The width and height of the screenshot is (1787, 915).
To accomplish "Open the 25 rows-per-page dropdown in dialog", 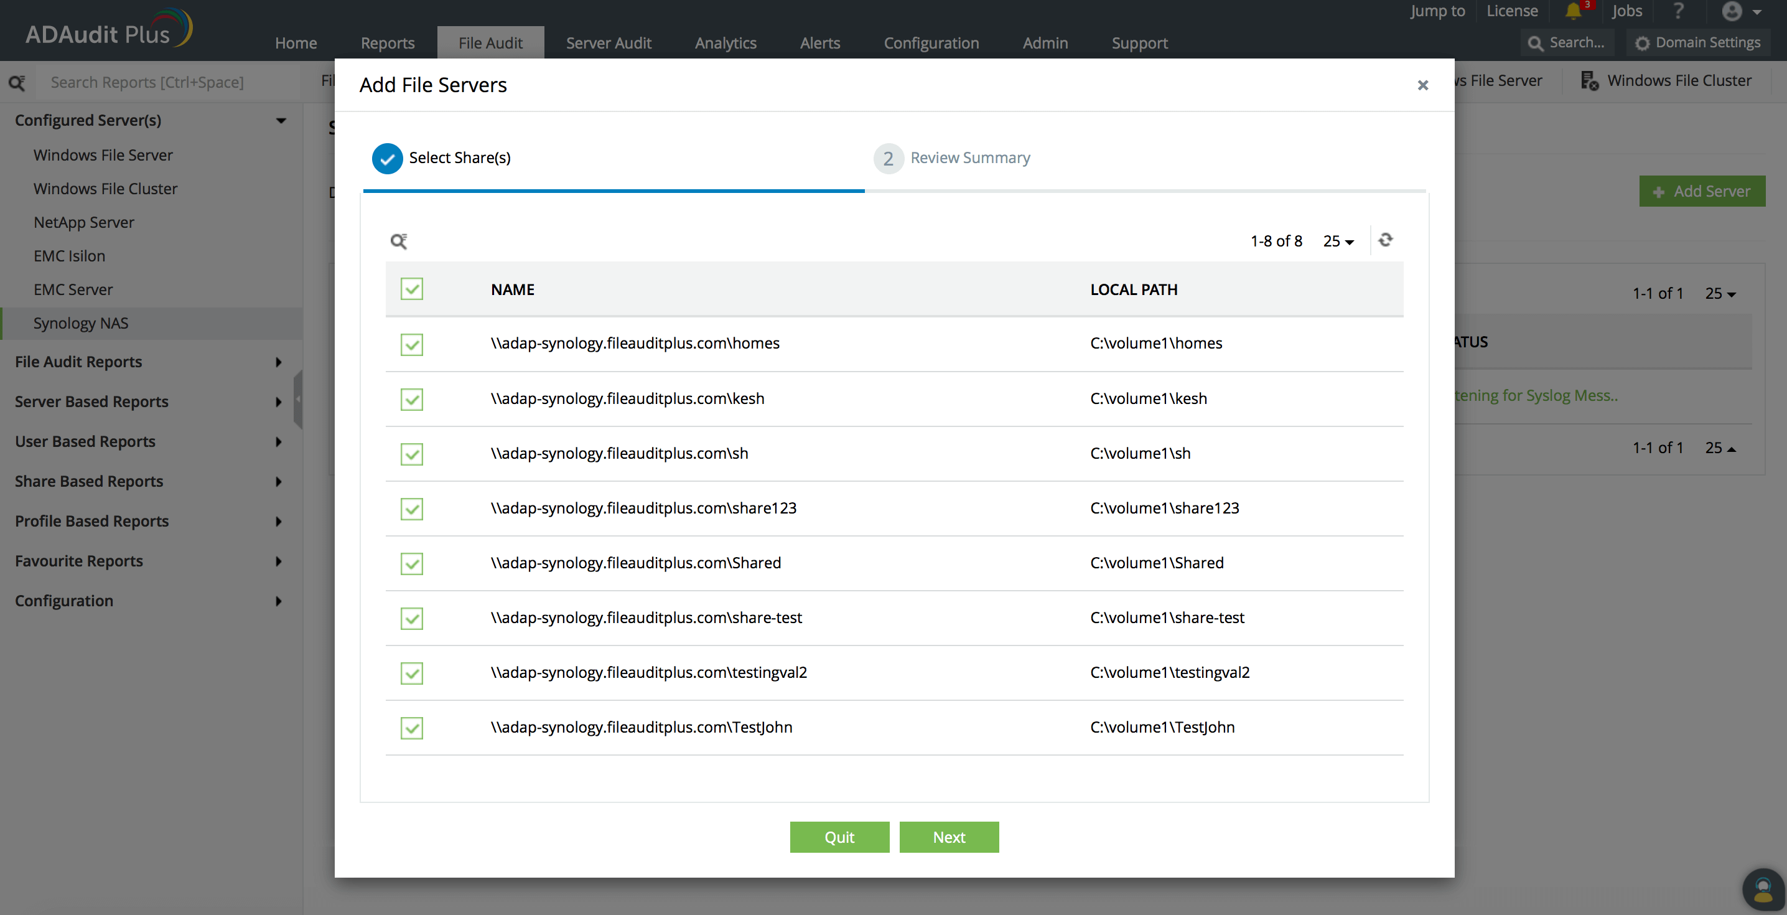I will [1338, 241].
